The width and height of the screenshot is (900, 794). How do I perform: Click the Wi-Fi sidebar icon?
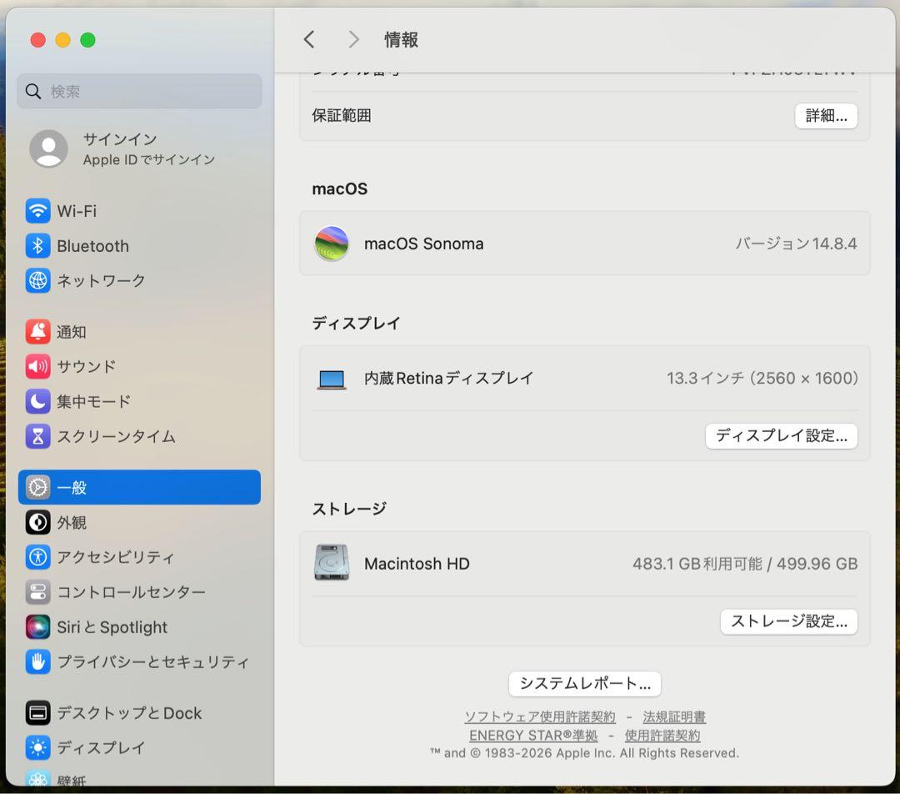coord(37,211)
